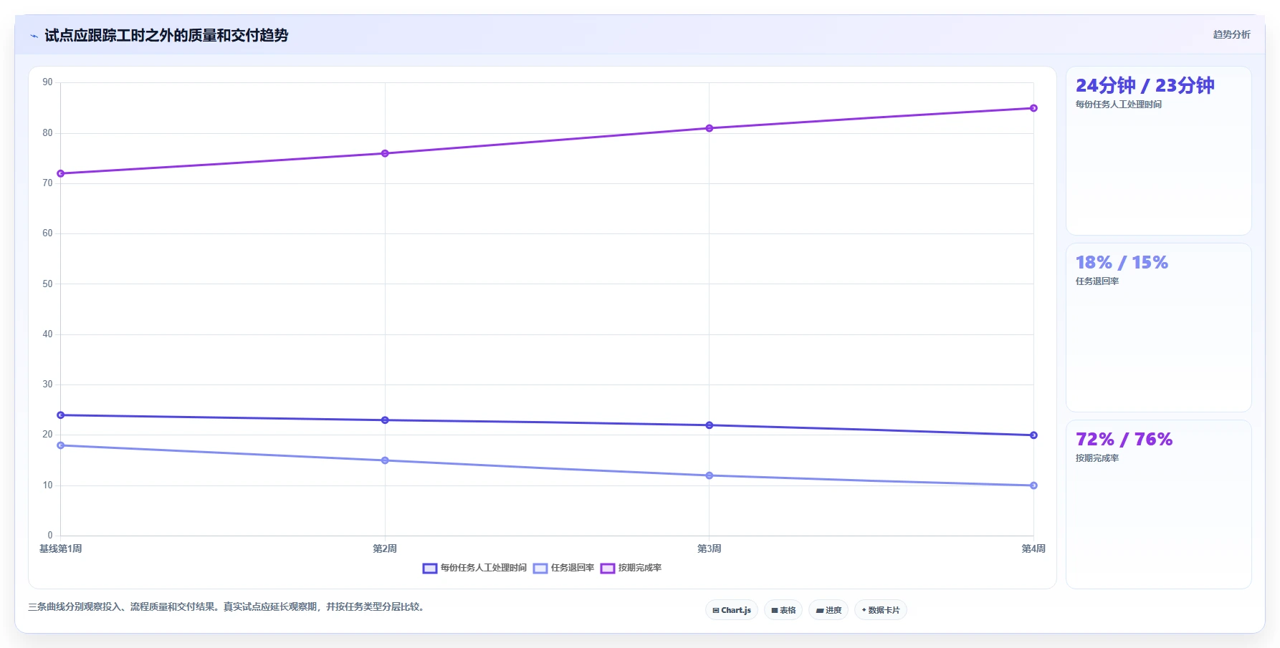The image size is (1280, 648).
Task: Click the 任务退回率 card label
Action: point(1097,281)
